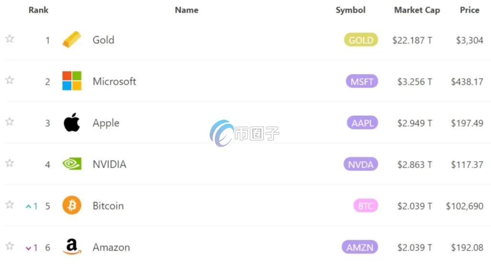Click the Microsoft logo icon
The image size is (491, 267).
coord(72,81)
